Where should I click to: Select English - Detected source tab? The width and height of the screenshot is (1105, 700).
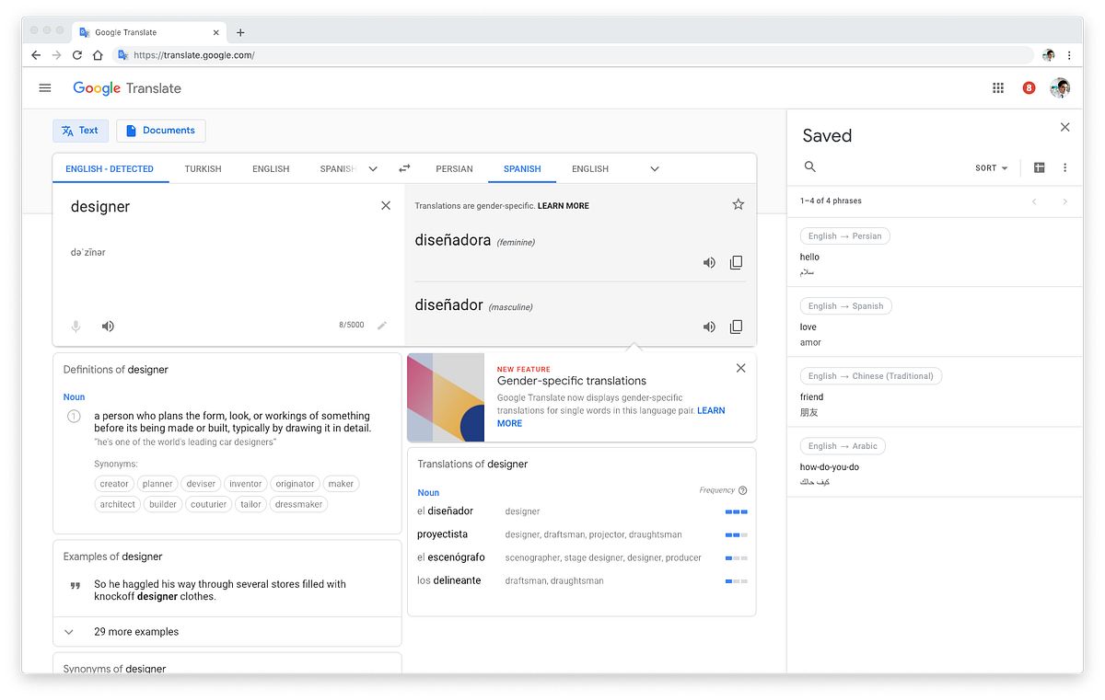(110, 169)
